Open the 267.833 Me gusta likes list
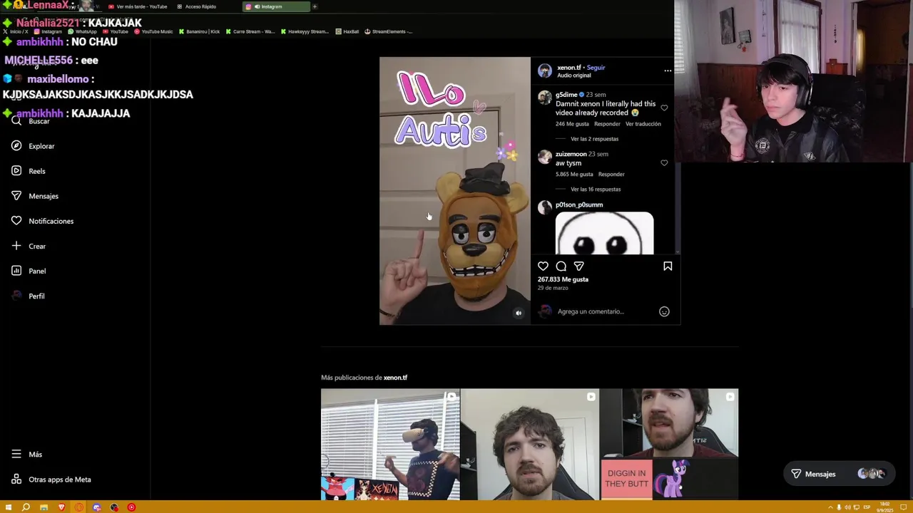The width and height of the screenshot is (913, 513). coord(563,279)
